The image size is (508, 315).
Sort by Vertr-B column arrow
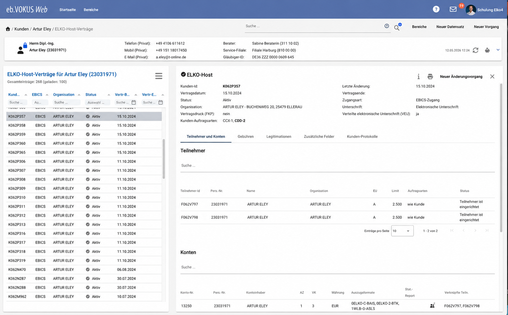coord(136,95)
